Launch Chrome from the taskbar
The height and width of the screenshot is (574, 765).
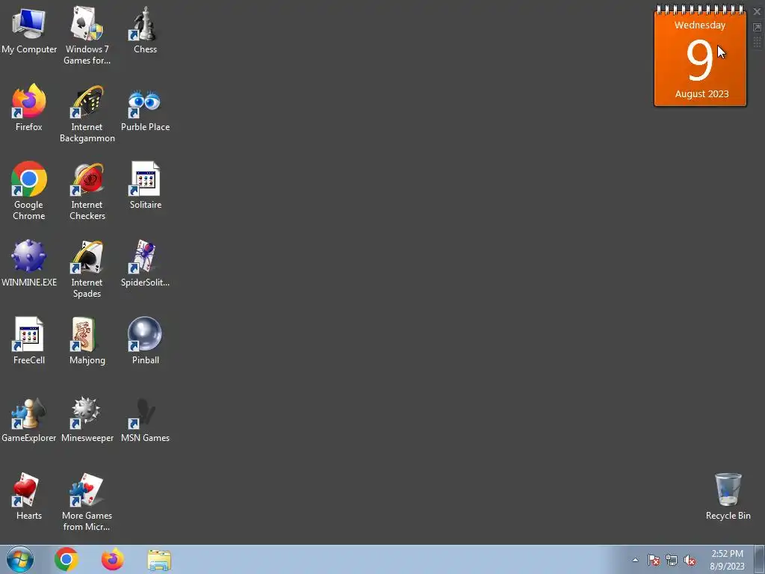point(66,559)
